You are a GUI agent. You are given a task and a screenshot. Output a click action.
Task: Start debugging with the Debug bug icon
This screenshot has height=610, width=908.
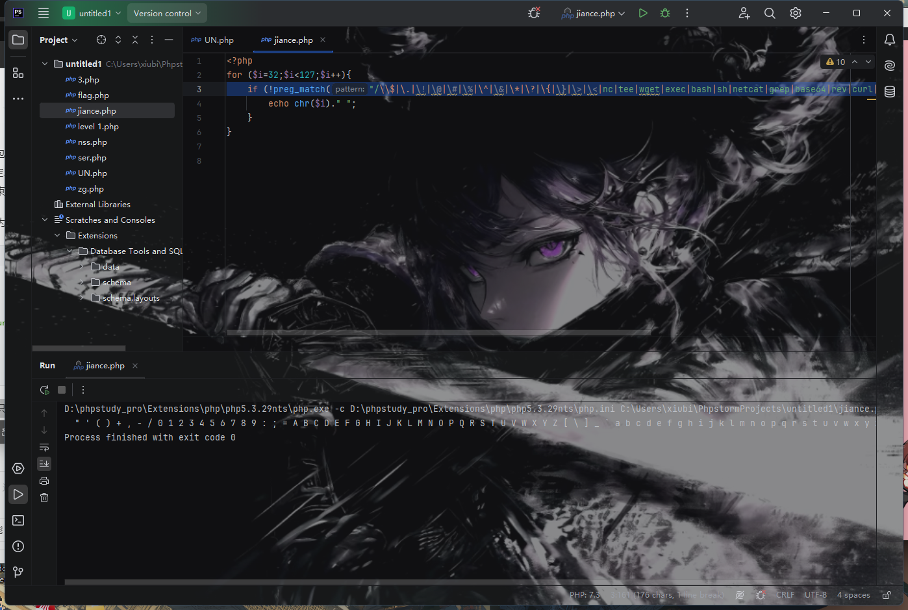[x=665, y=13]
